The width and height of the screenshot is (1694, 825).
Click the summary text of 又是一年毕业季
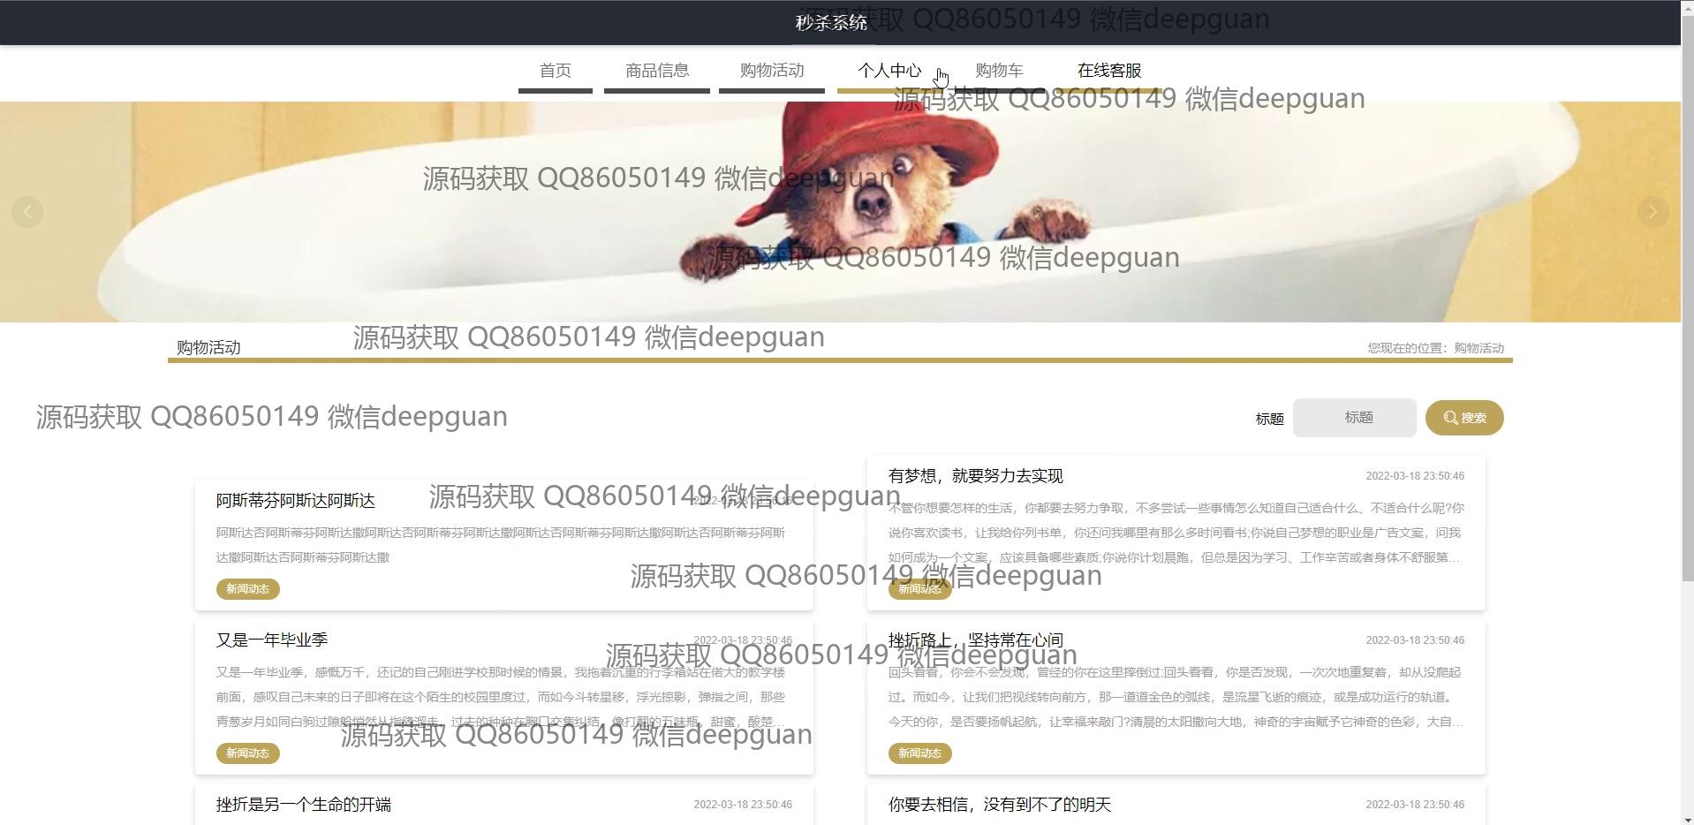pyautogui.click(x=501, y=697)
